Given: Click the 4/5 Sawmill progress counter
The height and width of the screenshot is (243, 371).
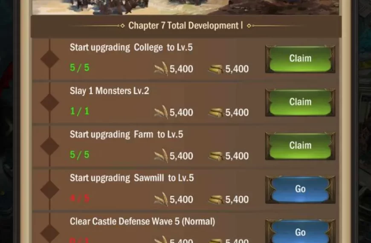Looking at the screenshot, I should 80,198.
